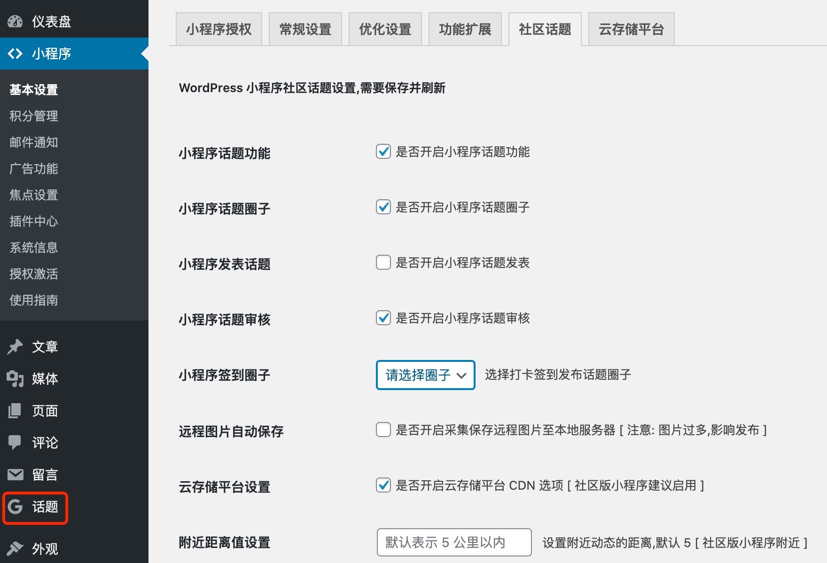Image resolution: width=827 pixels, height=563 pixels.
Task: Toggle the 是否开启小程序话题审核 checkbox
Action: pyautogui.click(x=383, y=318)
